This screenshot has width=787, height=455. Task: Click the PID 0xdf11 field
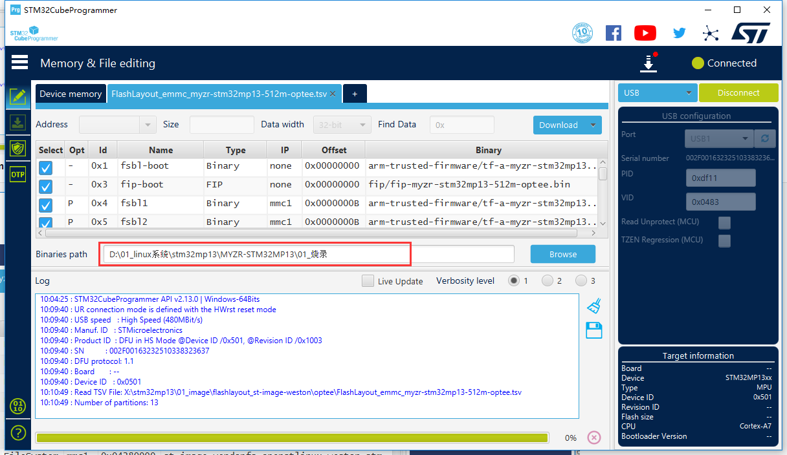point(720,178)
